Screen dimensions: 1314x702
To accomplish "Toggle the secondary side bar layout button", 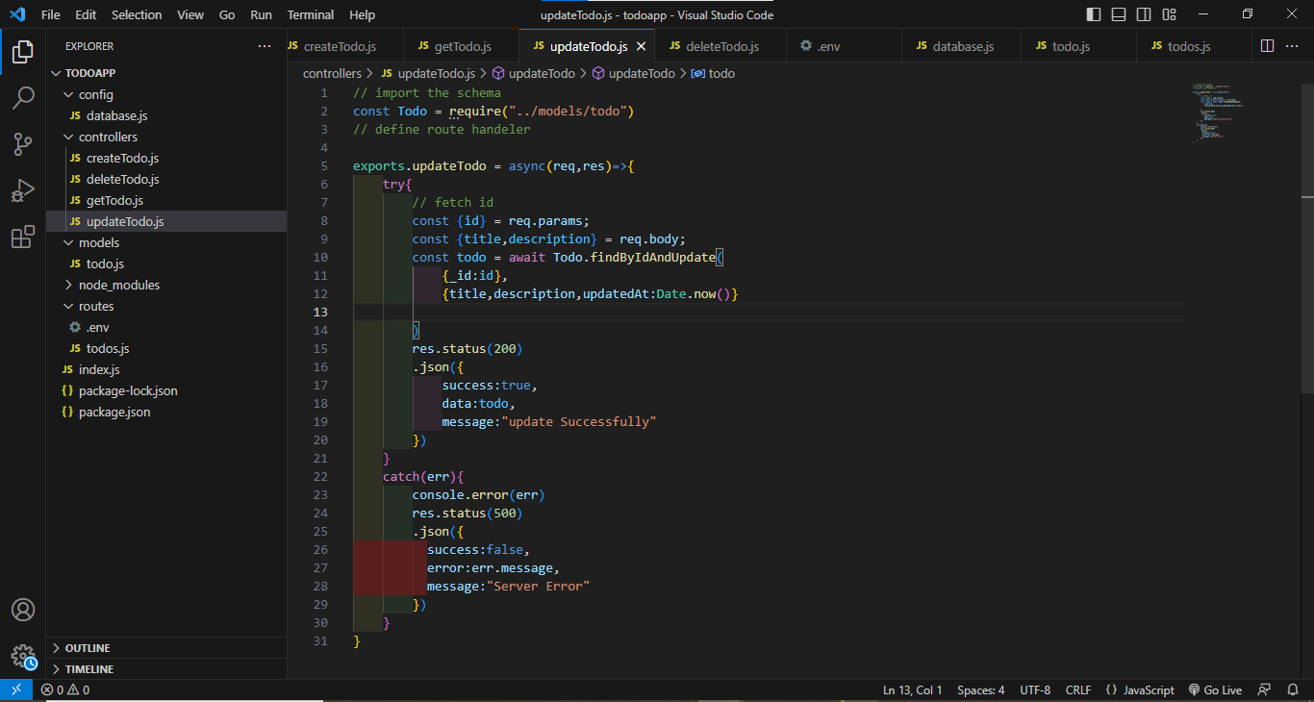I will coord(1144,14).
